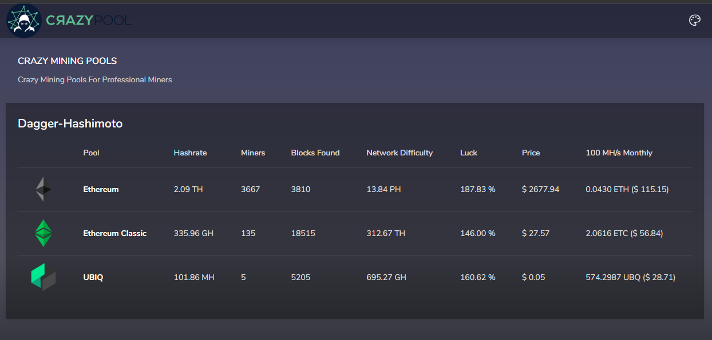Select network difficulty 13.84 PH
712x340 pixels.
tap(383, 189)
